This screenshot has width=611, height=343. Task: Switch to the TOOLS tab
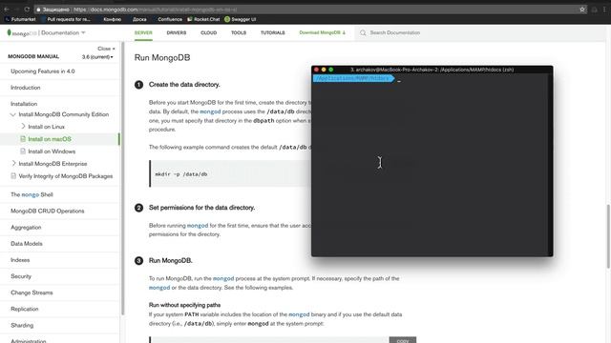click(239, 32)
